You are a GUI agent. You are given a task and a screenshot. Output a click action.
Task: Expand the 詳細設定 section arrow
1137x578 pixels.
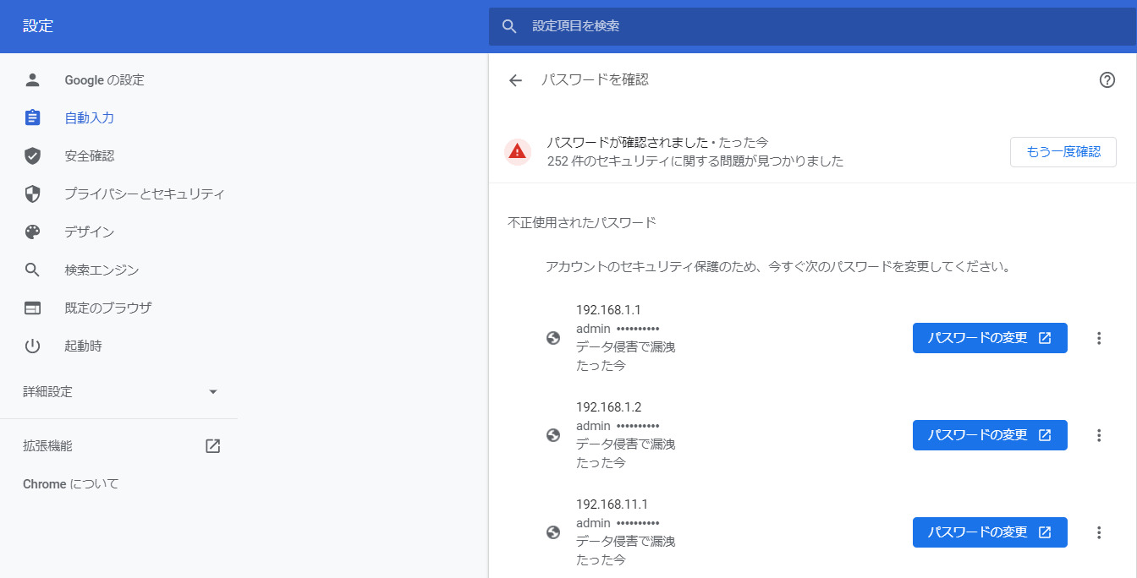pos(213,392)
